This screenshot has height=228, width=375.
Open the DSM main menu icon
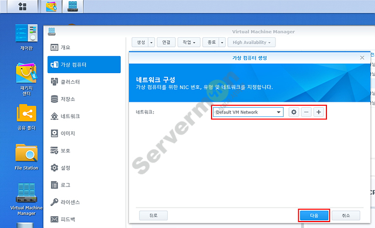tap(22, 6)
